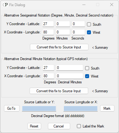The image size is (119, 133).
Task: Click the Reset button
Action: pyautogui.click(x=34, y=126)
